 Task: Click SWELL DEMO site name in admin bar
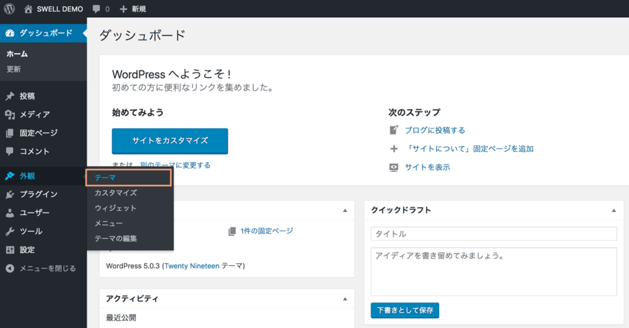[x=60, y=9]
